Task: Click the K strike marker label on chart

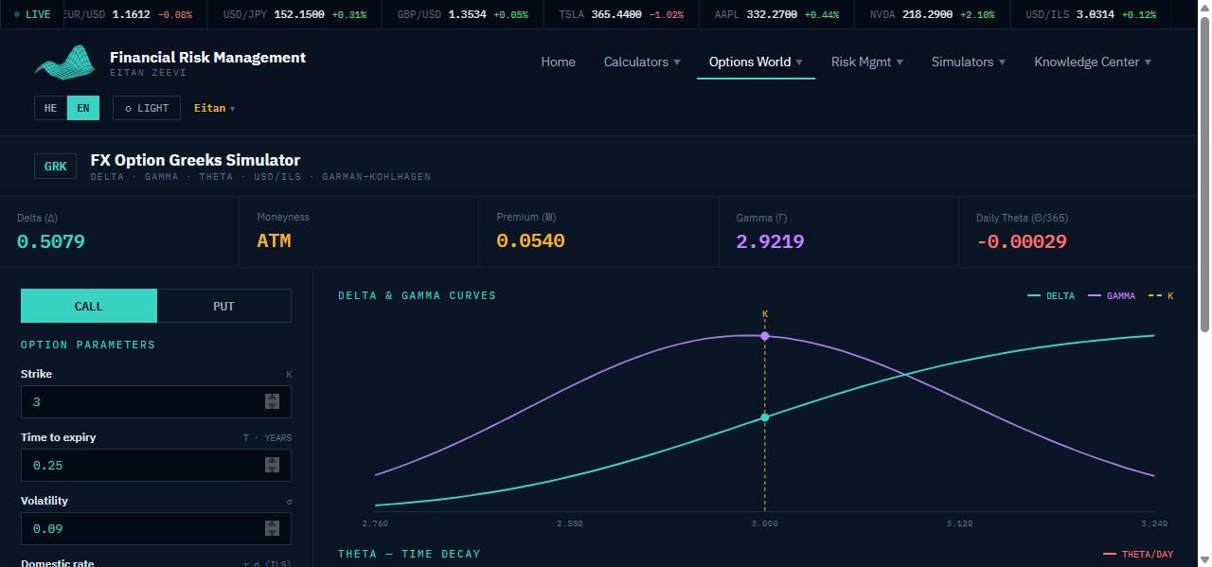Action: [x=765, y=314]
